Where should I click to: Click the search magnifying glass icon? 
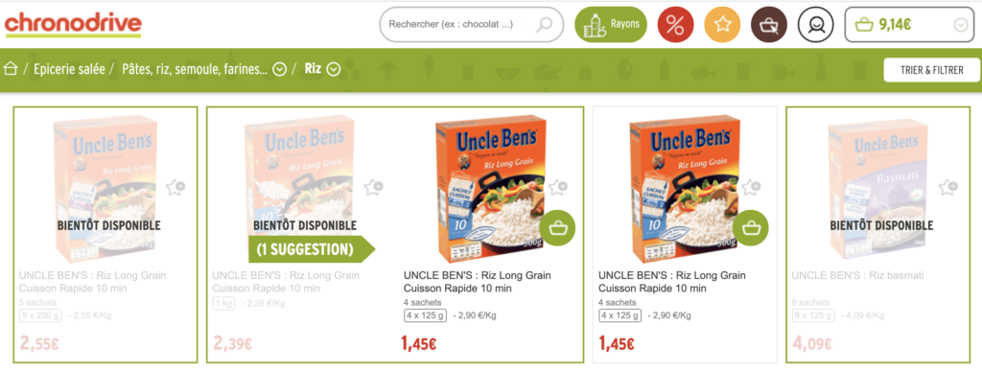(545, 24)
